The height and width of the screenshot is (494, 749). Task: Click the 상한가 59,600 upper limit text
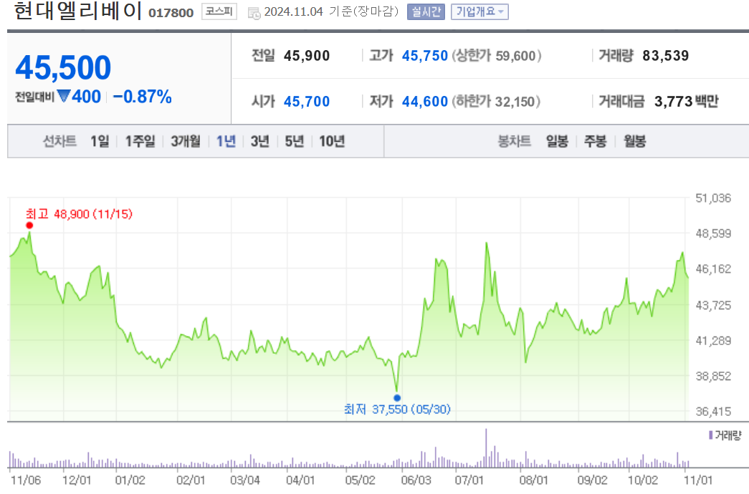[x=496, y=56]
